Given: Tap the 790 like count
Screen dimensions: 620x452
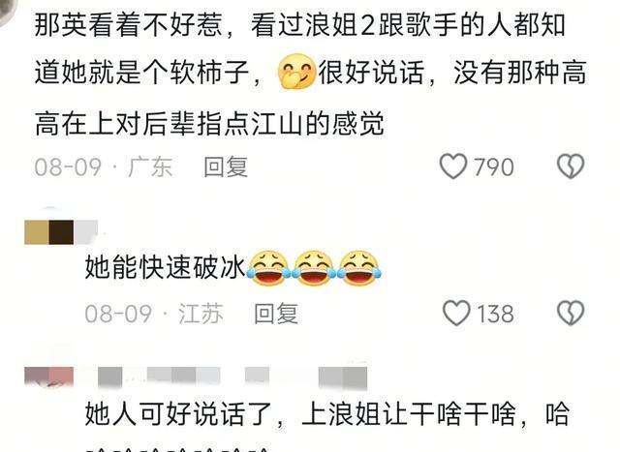Looking at the screenshot, I should pos(494,166).
